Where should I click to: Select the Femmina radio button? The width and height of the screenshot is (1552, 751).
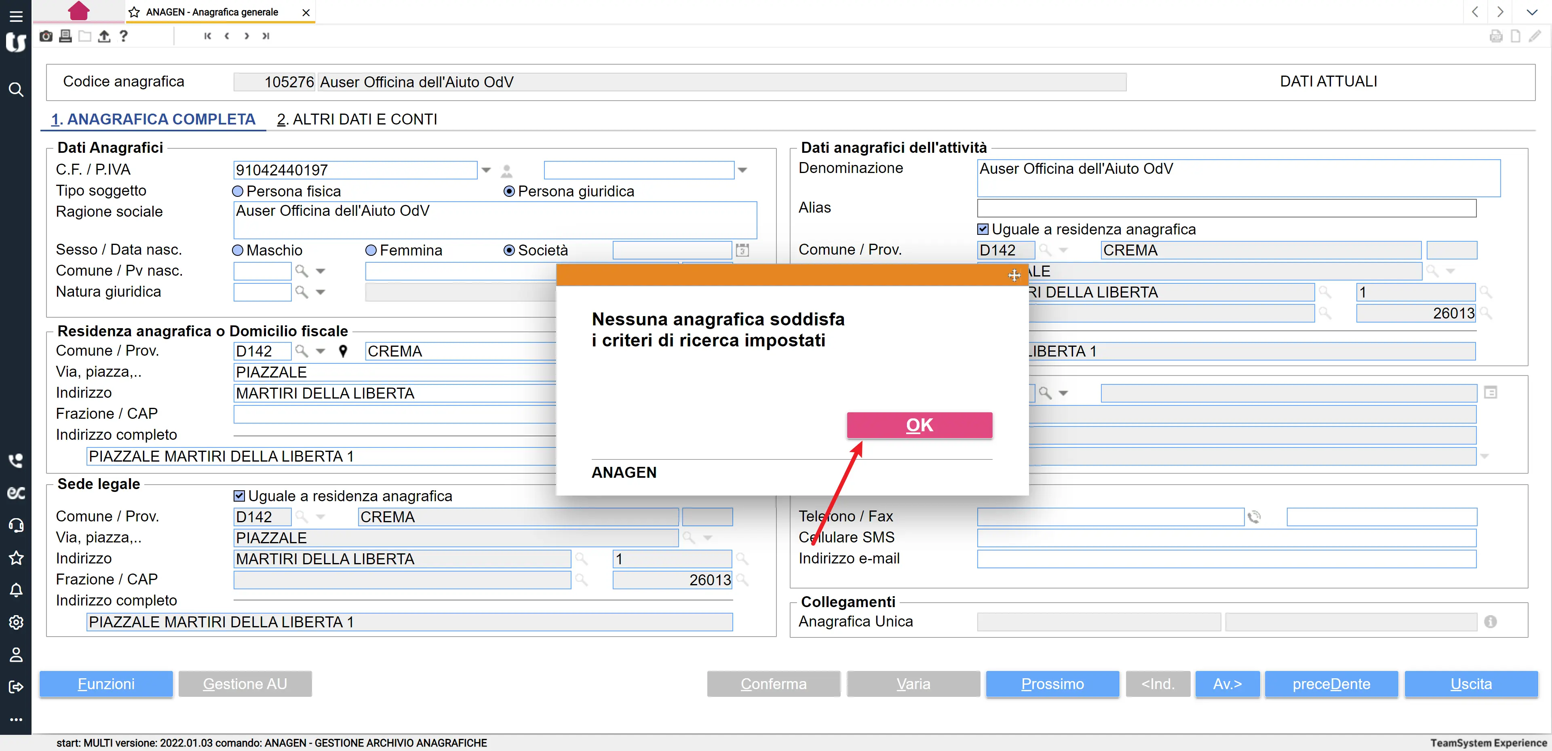click(371, 250)
